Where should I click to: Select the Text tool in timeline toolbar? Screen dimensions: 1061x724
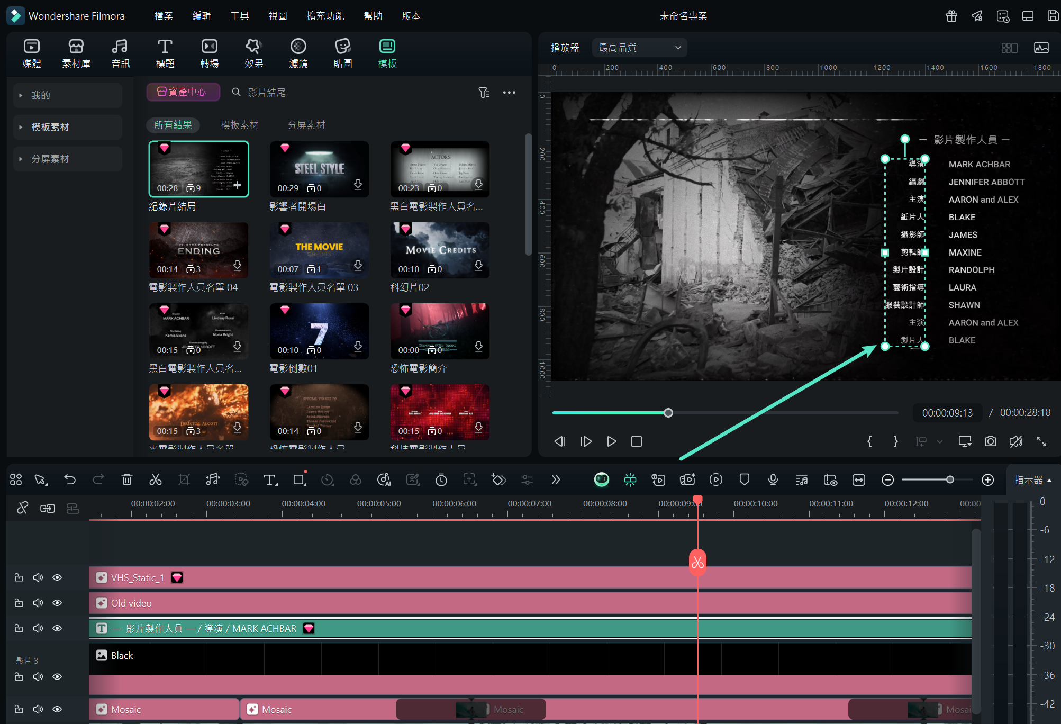[270, 479]
